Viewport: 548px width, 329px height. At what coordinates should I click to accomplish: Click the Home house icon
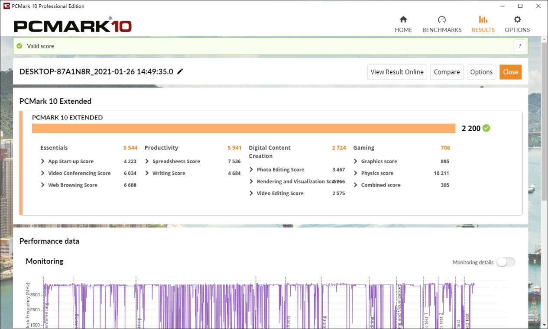coord(403,19)
